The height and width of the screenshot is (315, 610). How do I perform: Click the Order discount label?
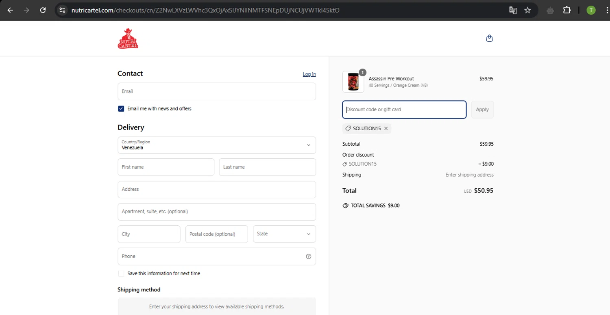(x=358, y=155)
